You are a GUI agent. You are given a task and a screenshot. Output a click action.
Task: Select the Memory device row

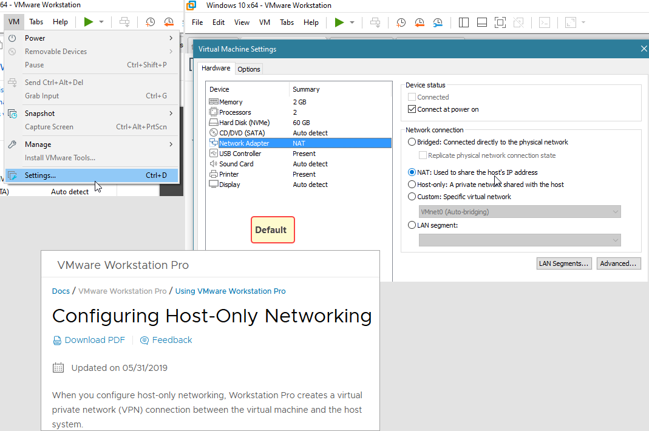click(299, 102)
